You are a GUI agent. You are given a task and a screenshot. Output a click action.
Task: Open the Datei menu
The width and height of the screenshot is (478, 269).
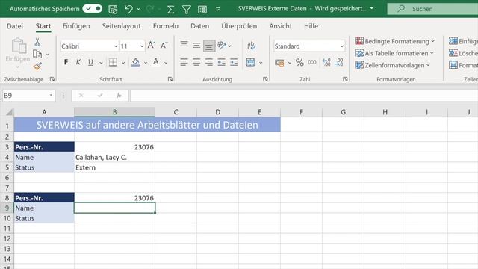[x=15, y=26]
